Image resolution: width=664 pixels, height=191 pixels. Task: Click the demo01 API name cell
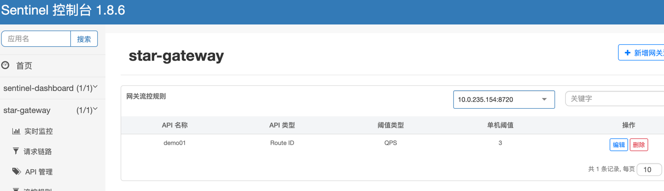tap(175, 143)
